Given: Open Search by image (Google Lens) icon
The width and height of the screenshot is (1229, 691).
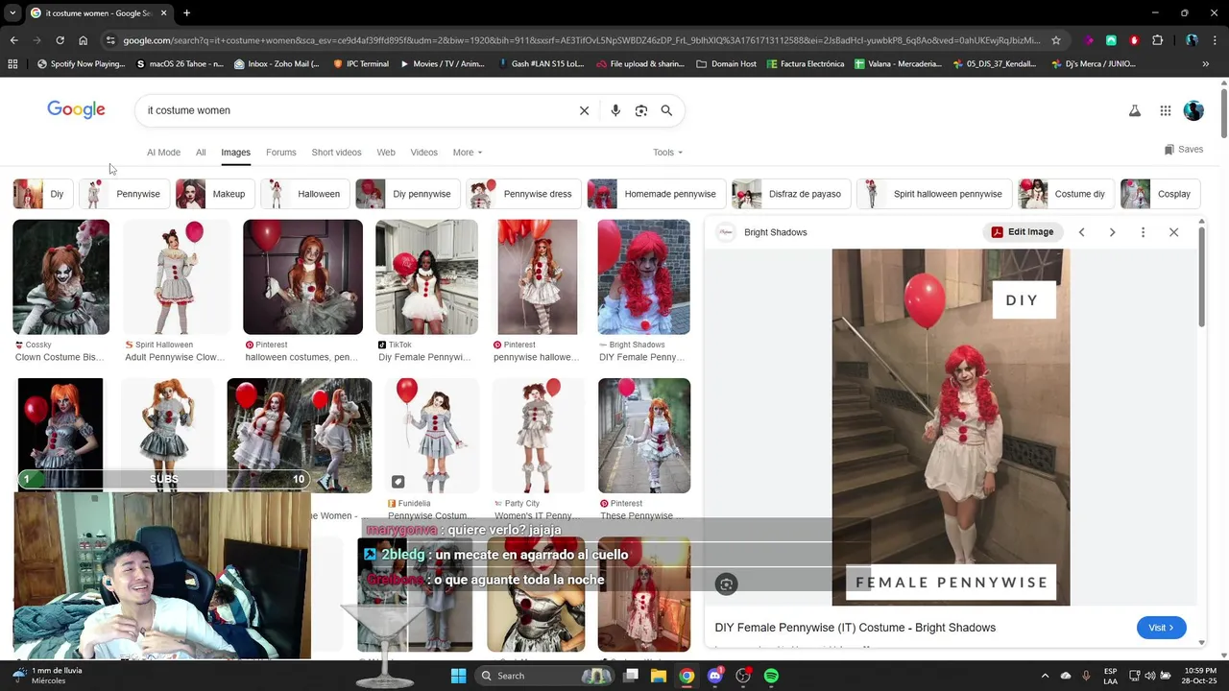Looking at the screenshot, I should click(641, 110).
